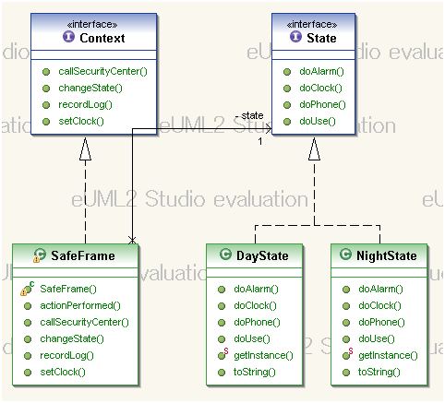The height and width of the screenshot is (403, 445).
Task: Select getInstance() in DayState
Action: pos(263,355)
